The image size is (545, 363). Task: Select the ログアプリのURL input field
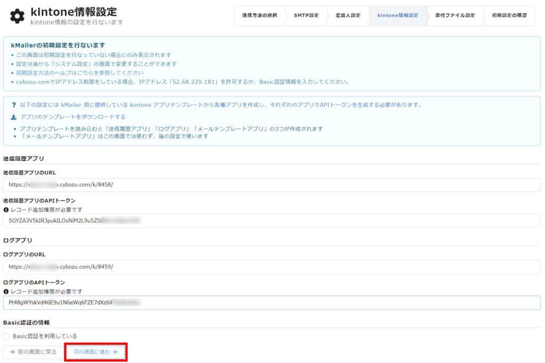click(x=213, y=268)
